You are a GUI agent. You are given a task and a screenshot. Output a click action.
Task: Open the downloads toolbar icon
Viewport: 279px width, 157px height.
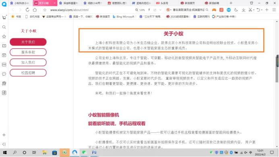click(x=244, y=10)
